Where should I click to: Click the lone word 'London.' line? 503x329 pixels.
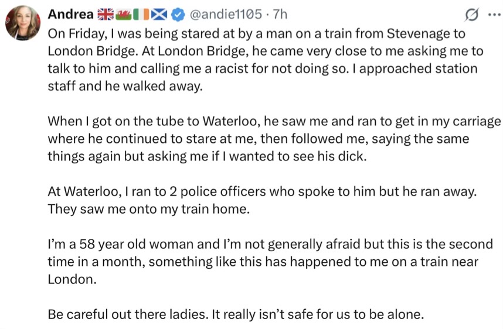coord(70,279)
